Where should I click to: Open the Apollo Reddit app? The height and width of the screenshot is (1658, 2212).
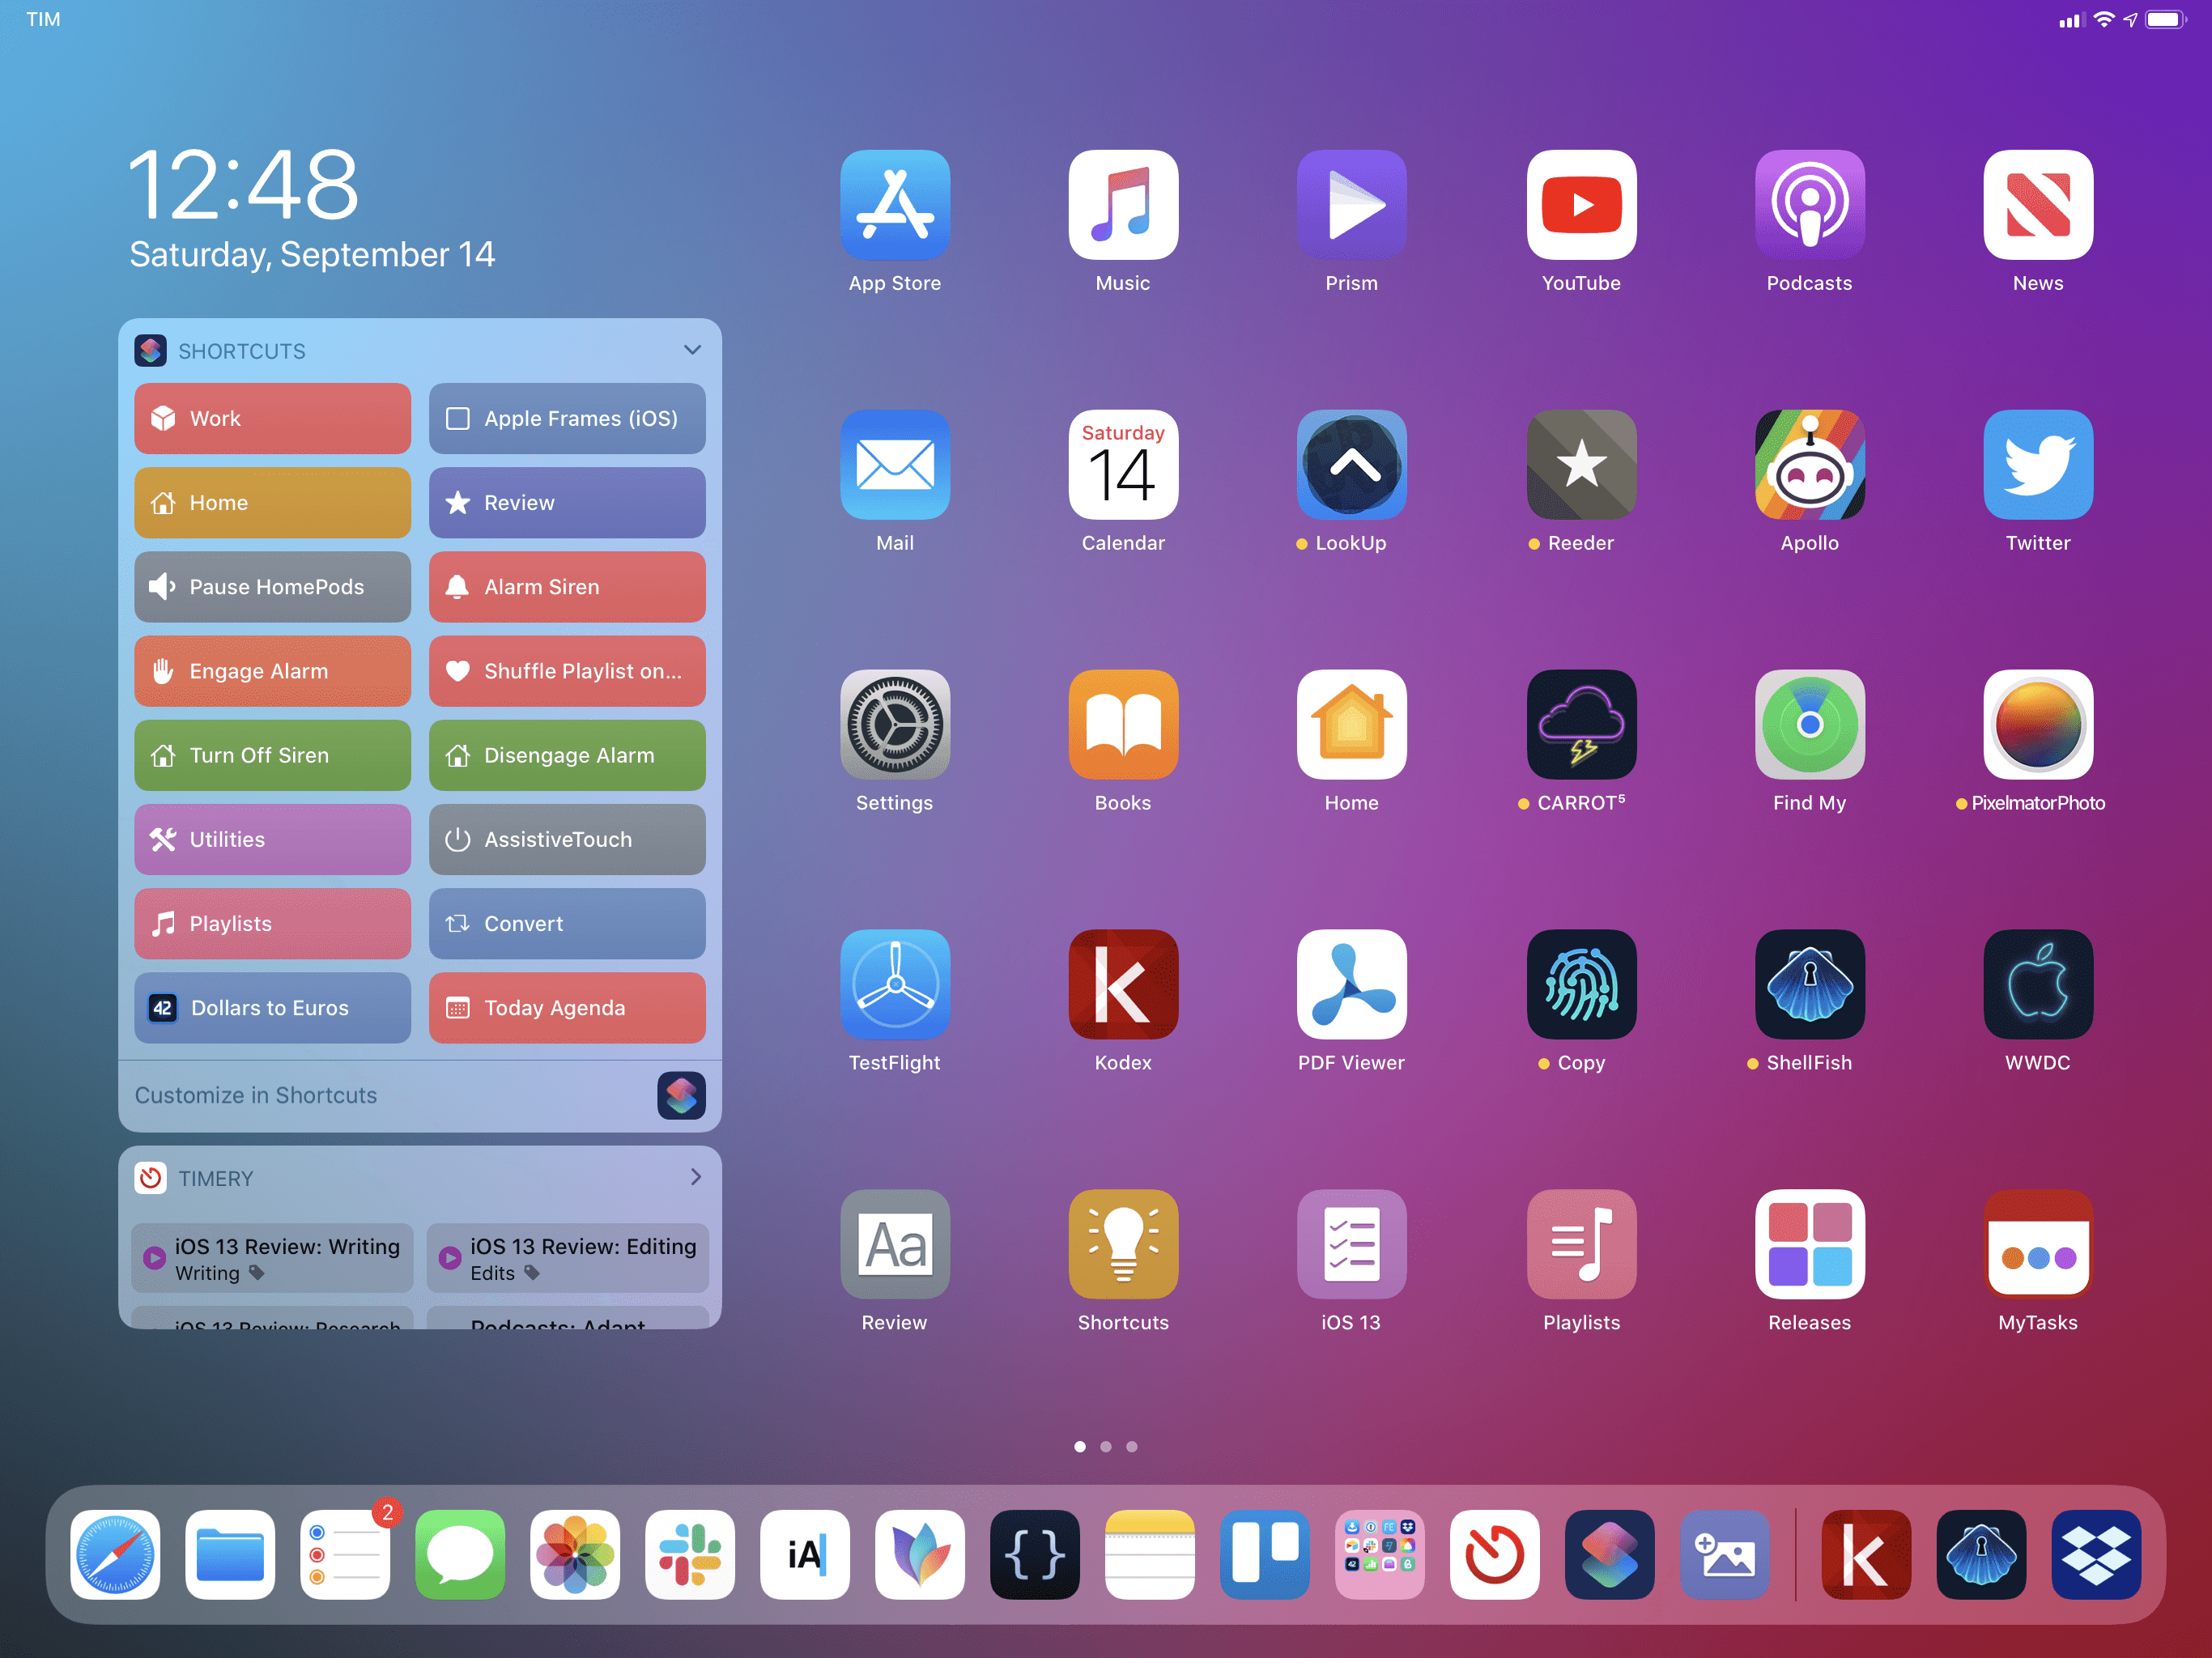click(1809, 465)
